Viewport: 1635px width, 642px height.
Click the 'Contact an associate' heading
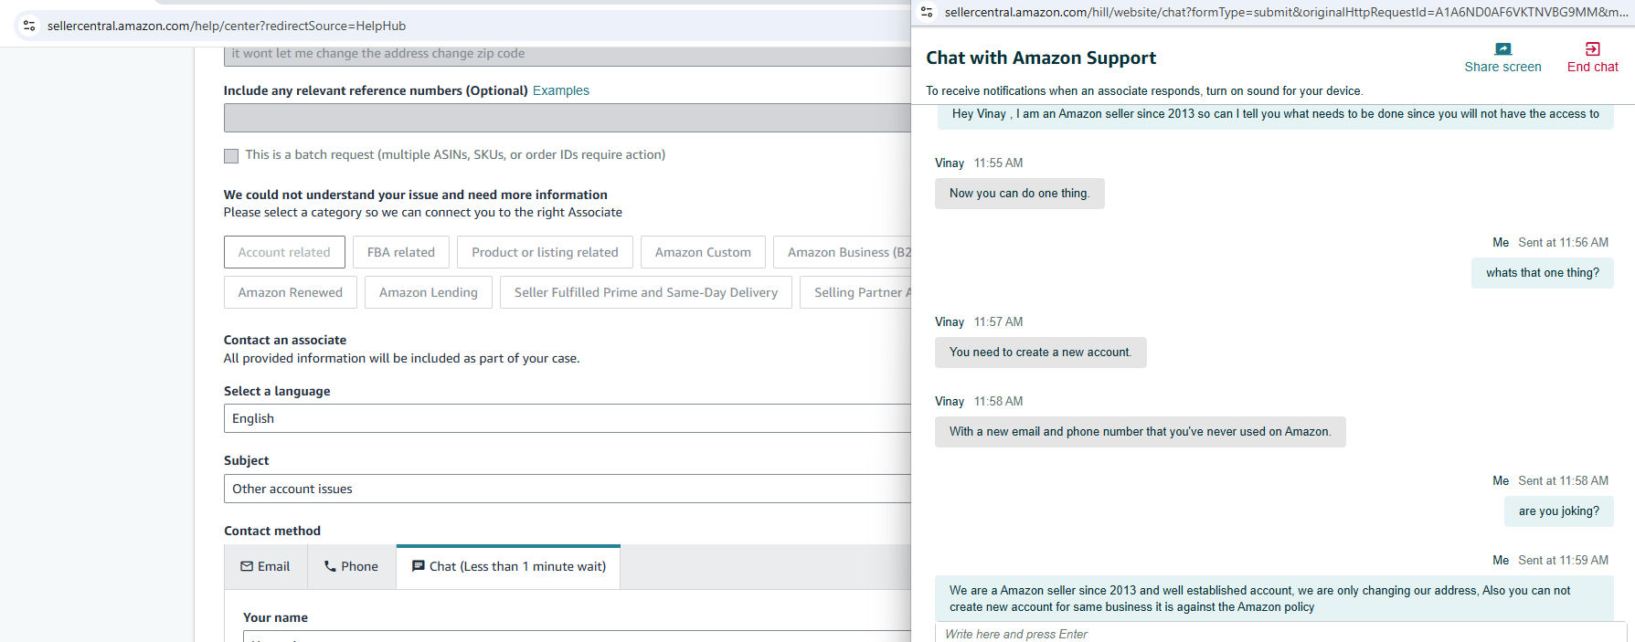285,340
